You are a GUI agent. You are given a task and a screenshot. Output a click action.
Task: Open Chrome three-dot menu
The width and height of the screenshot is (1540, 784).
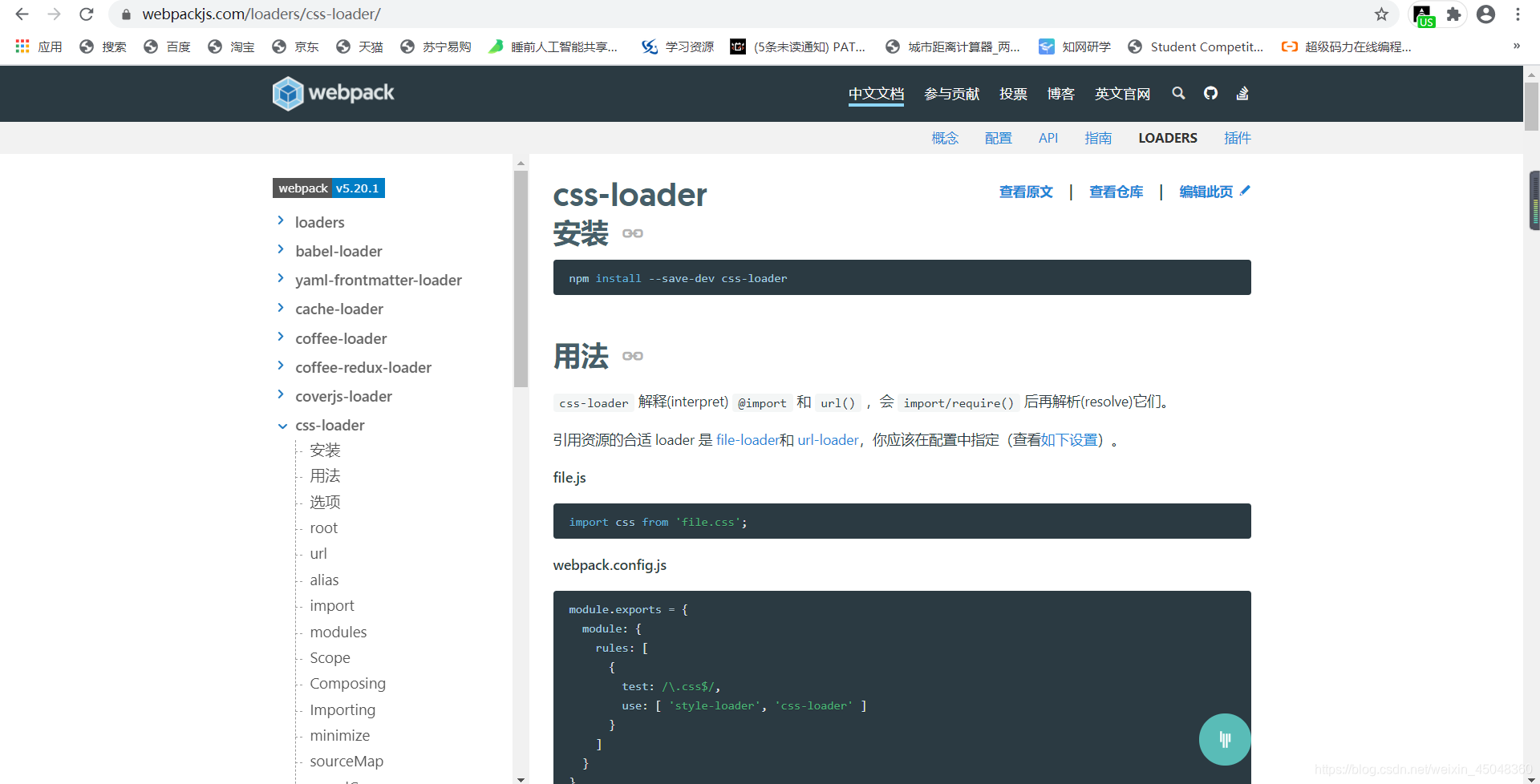[x=1518, y=14]
